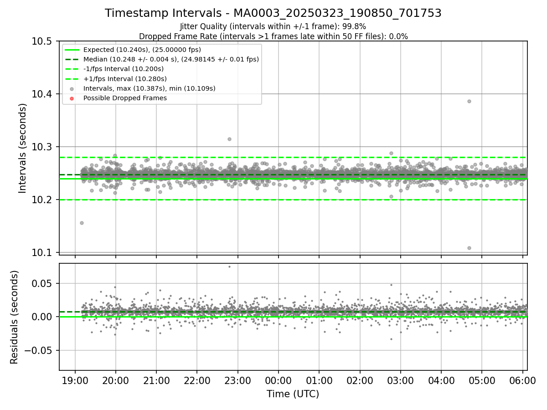Click the 00:00 time tick label
Image resolution: width=547 pixels, height=410 pixels.
pos(279,380)
